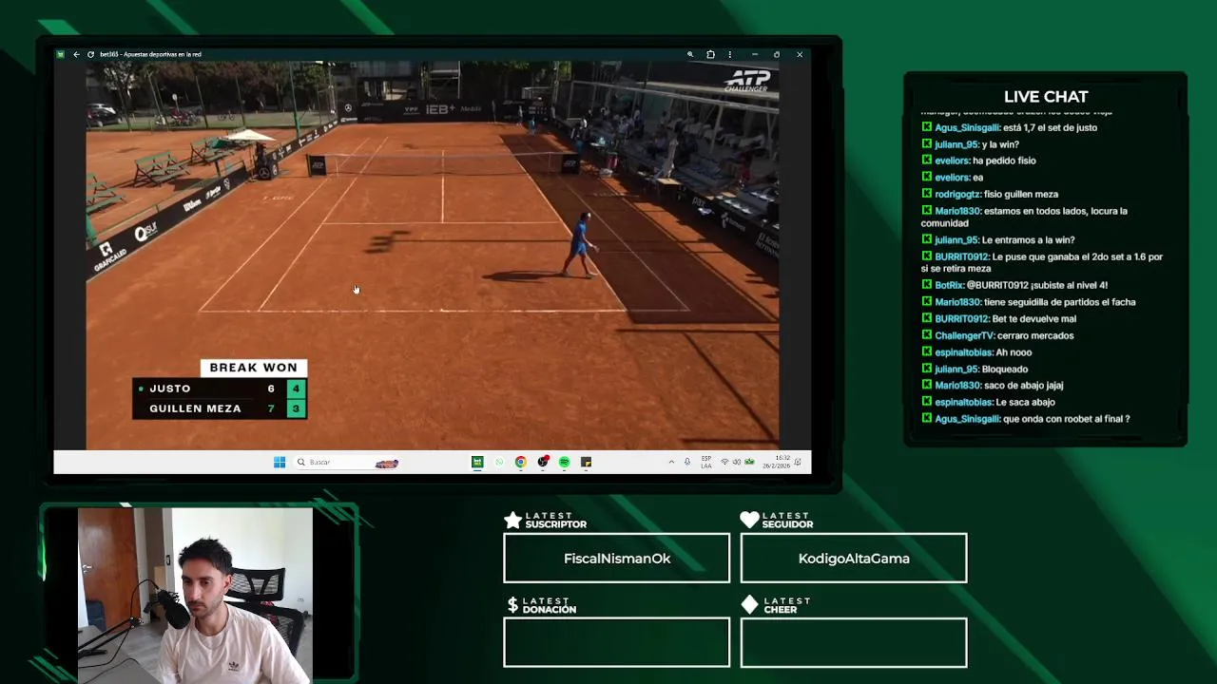This screenshot has width=1217, height=684.
Task: Click the BotRix username in chat
Action: coord(949,285)
